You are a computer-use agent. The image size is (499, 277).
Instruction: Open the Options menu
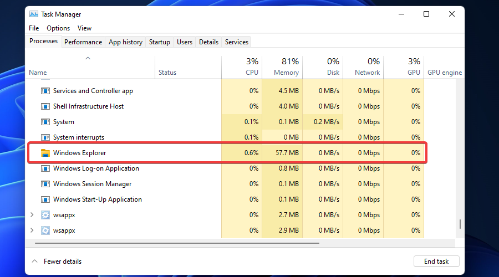point(58,28)
